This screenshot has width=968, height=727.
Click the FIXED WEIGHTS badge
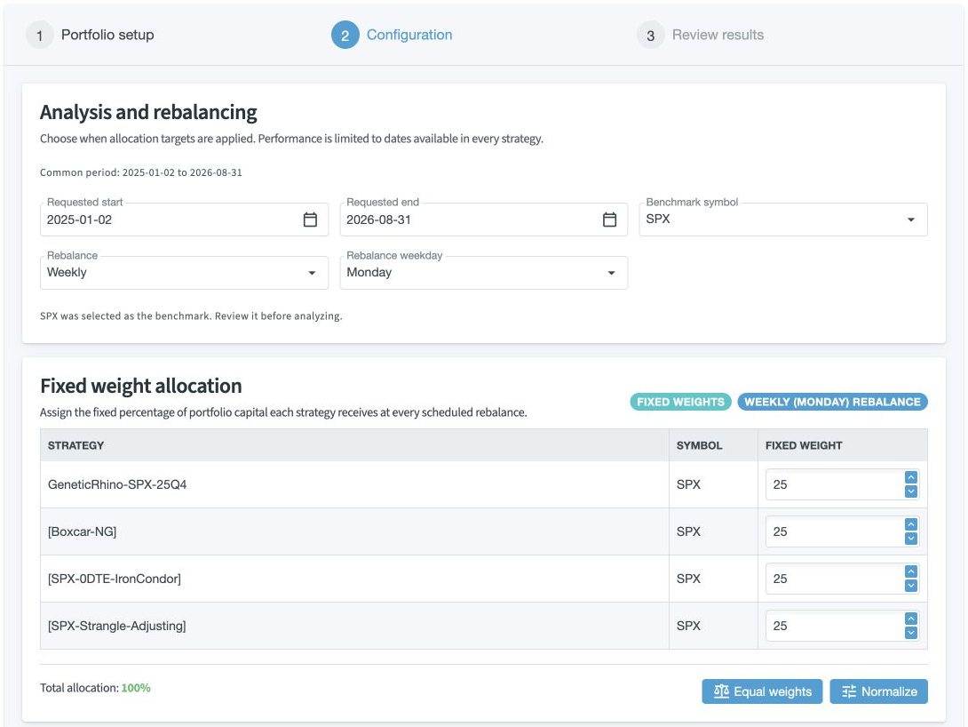click(680, 402)
